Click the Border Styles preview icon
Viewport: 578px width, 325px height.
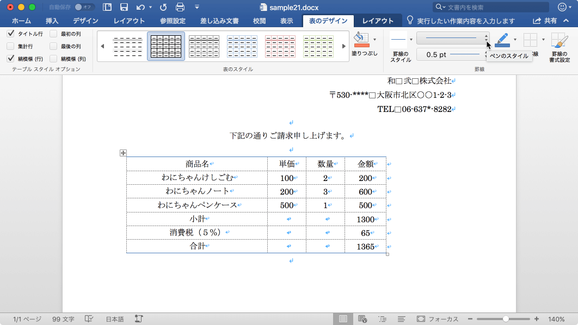click(x=398, y=40)
